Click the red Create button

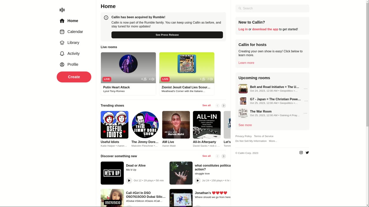click(74, 77)
